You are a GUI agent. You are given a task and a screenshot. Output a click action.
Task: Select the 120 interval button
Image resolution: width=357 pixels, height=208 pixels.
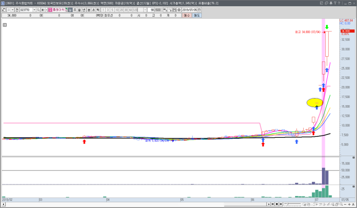(135, 10)
